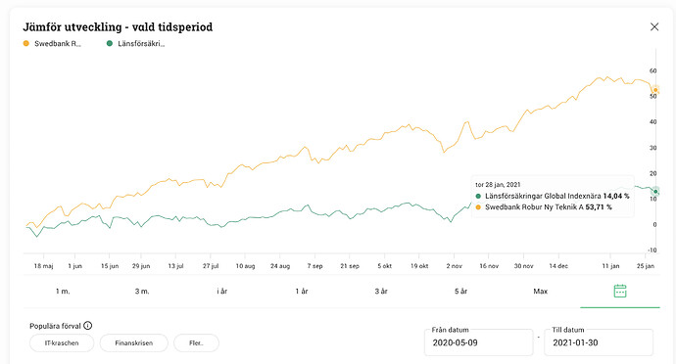Edit the Till datum field
This screenshot has height=364, width=676.
599,342
